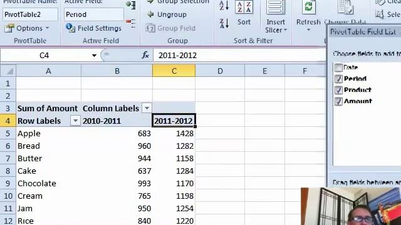Select column A header
Viewport: 401px width, 225px height.
(48, 71)
